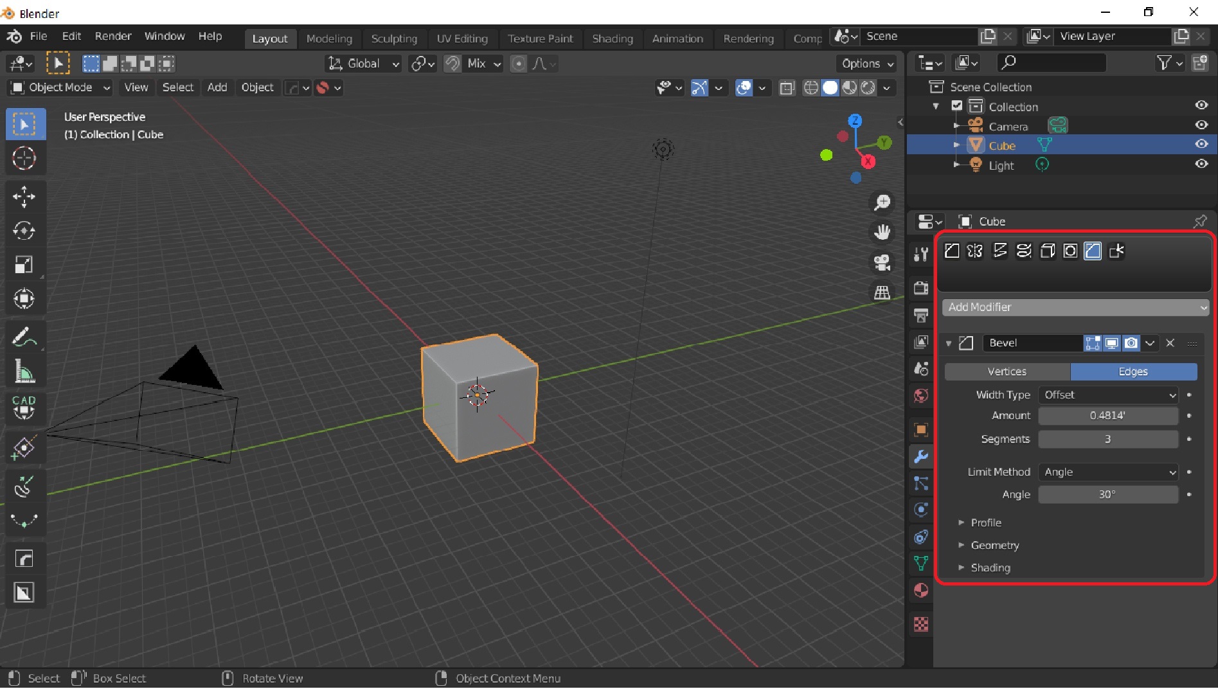Expand the Profile section
This screenshot has height=689, width=1218.
985,523
